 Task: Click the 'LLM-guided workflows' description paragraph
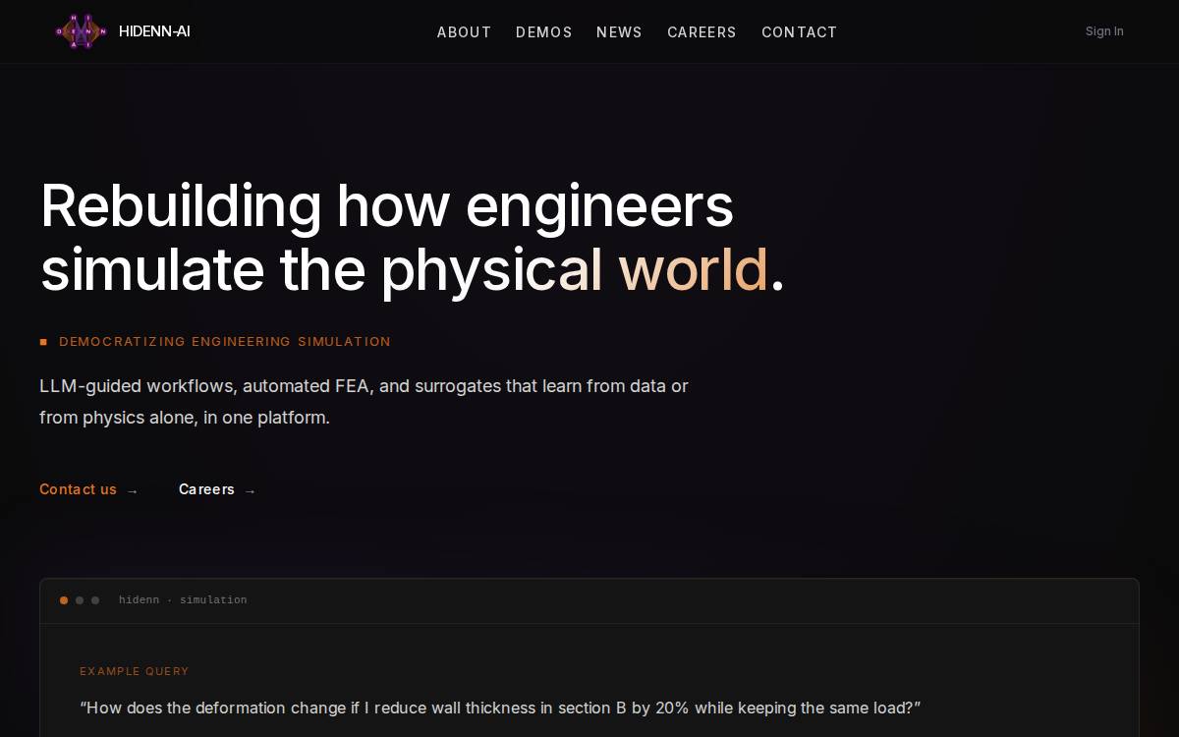[x=364, y=402]
